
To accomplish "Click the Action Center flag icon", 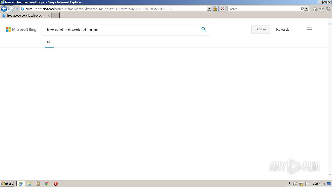I will (307, 184).
